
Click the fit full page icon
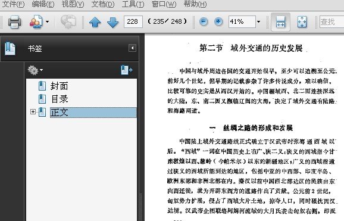302,22
